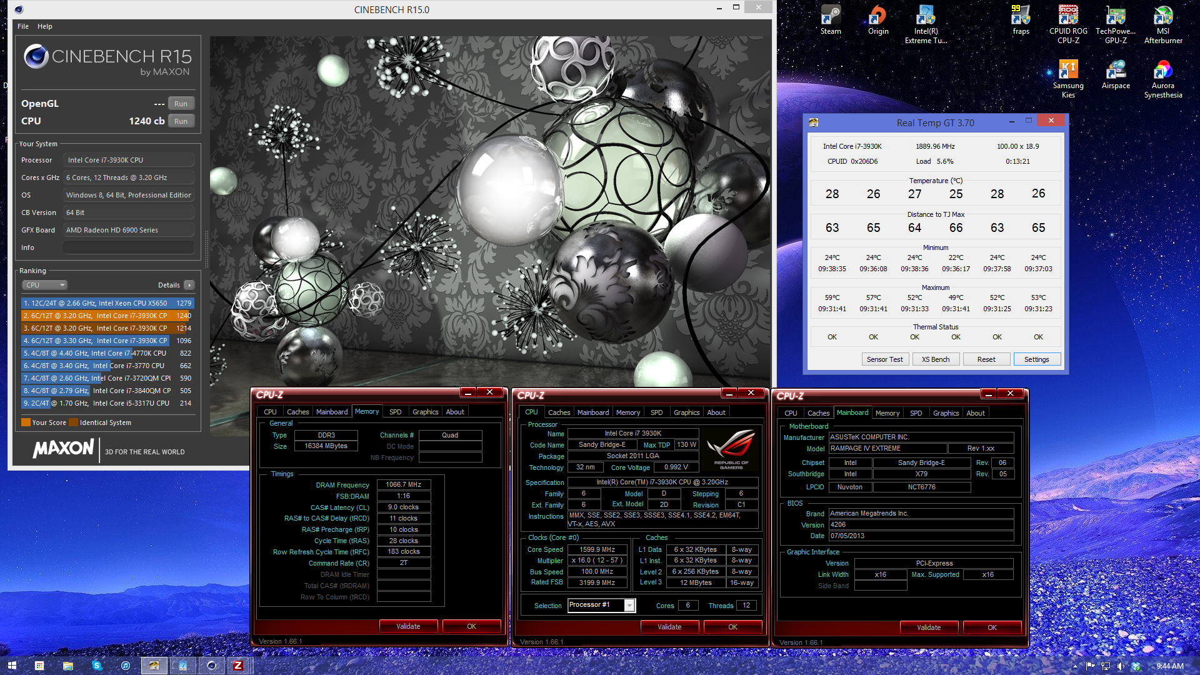Switch to Cinebench taskbar button

212,666
